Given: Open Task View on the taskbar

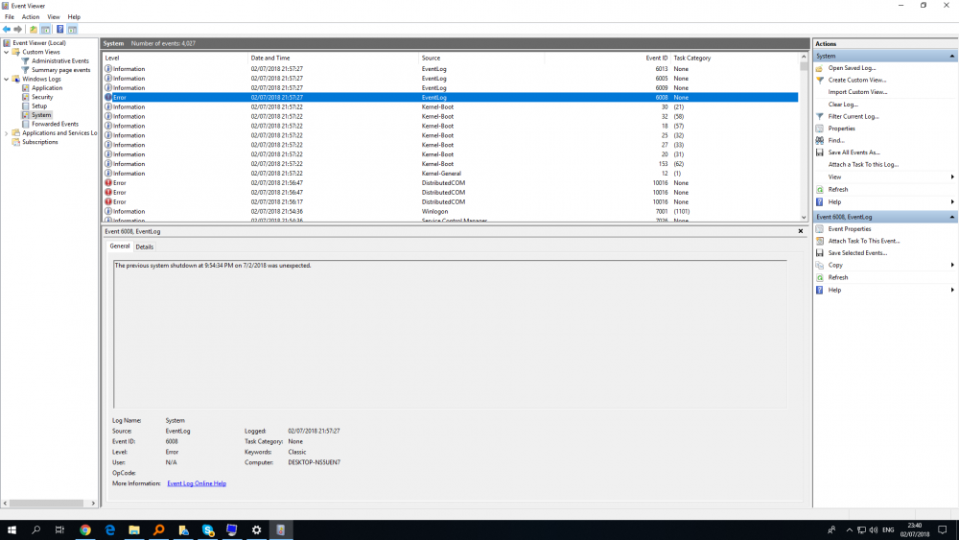Looking at the screenshot, I should click(x=59, y=530).
